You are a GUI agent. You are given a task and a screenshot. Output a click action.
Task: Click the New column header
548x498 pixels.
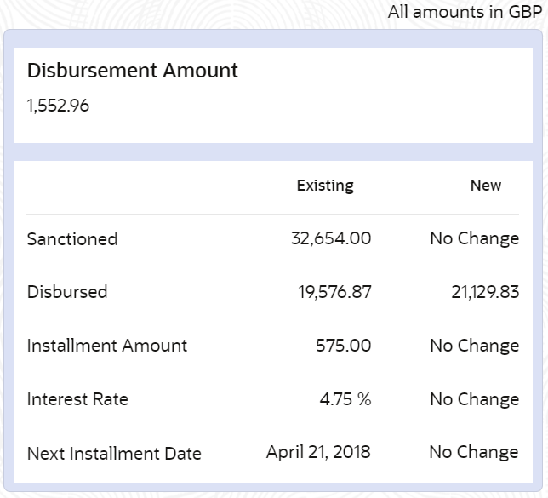486,186
